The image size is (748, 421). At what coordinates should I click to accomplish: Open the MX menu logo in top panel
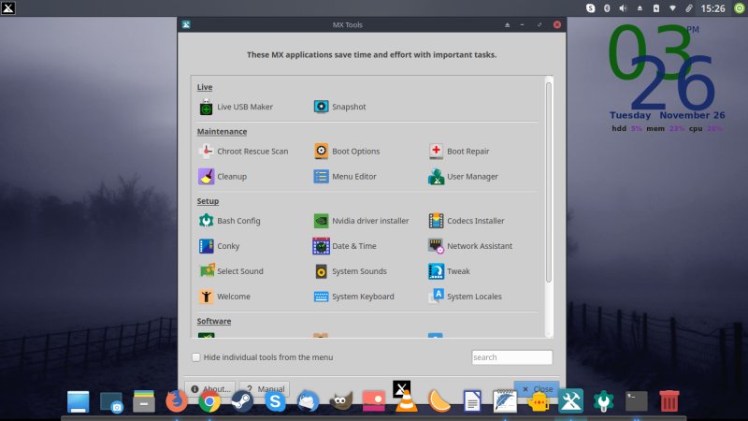8,8
